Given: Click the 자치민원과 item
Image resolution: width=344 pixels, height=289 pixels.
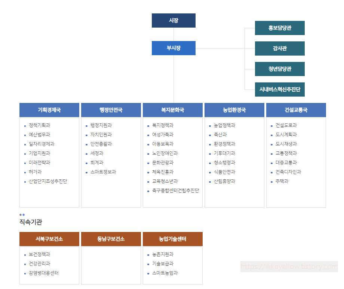Looking at the screenshot, I should 101,135.
